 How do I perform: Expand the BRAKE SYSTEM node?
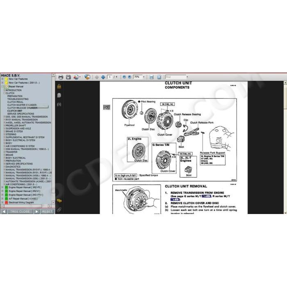[5, 132]
